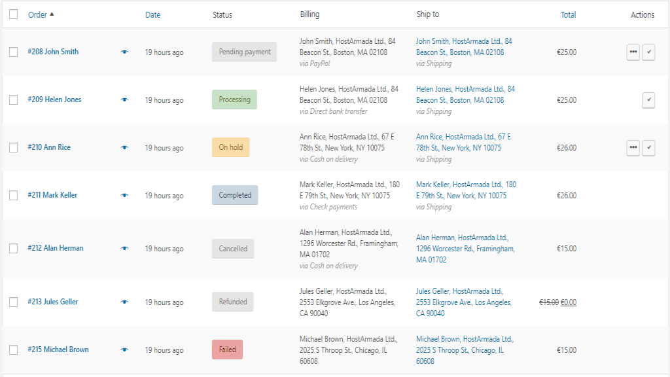This screenshot has height=377, width=670.
Task: Click the processing (dots) action for order #208
Action: (x=633, y=52)
